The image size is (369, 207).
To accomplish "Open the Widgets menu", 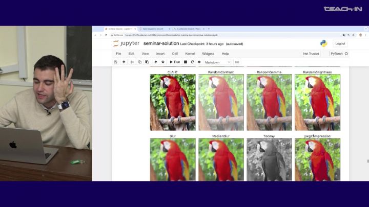I will click(208, 54).
